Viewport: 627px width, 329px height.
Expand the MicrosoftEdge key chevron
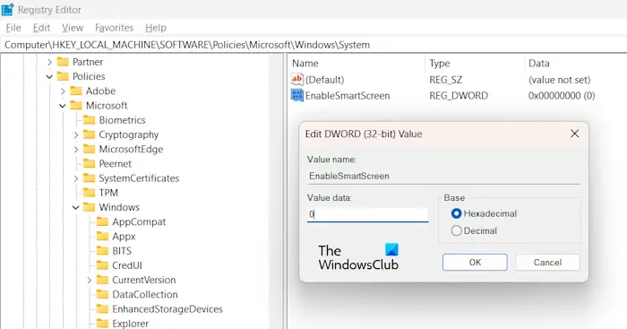pyautogui.click(x=76, y=150)
